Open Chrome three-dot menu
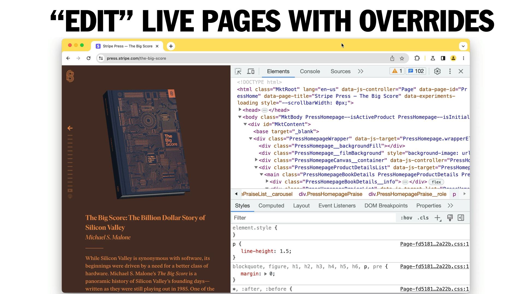The width and height of the screenshot is (524, 294). 463,58
